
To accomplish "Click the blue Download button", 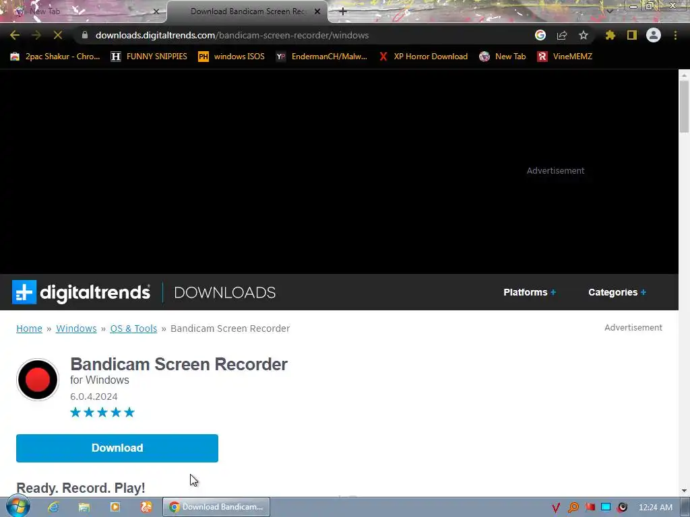I will (117, 448).
